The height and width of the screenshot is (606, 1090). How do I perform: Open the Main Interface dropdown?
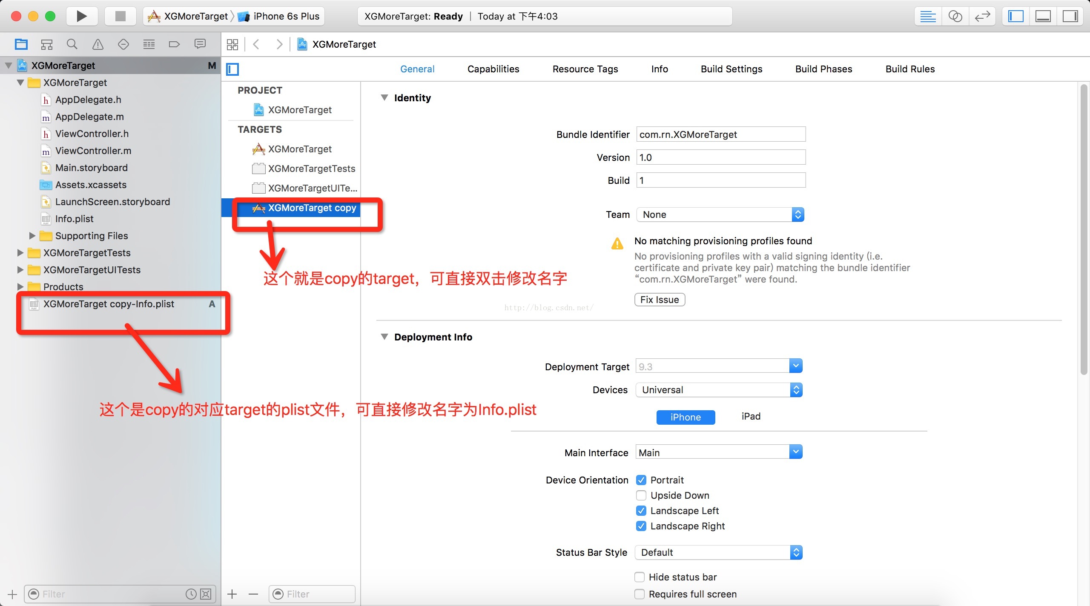click(795, 452)
